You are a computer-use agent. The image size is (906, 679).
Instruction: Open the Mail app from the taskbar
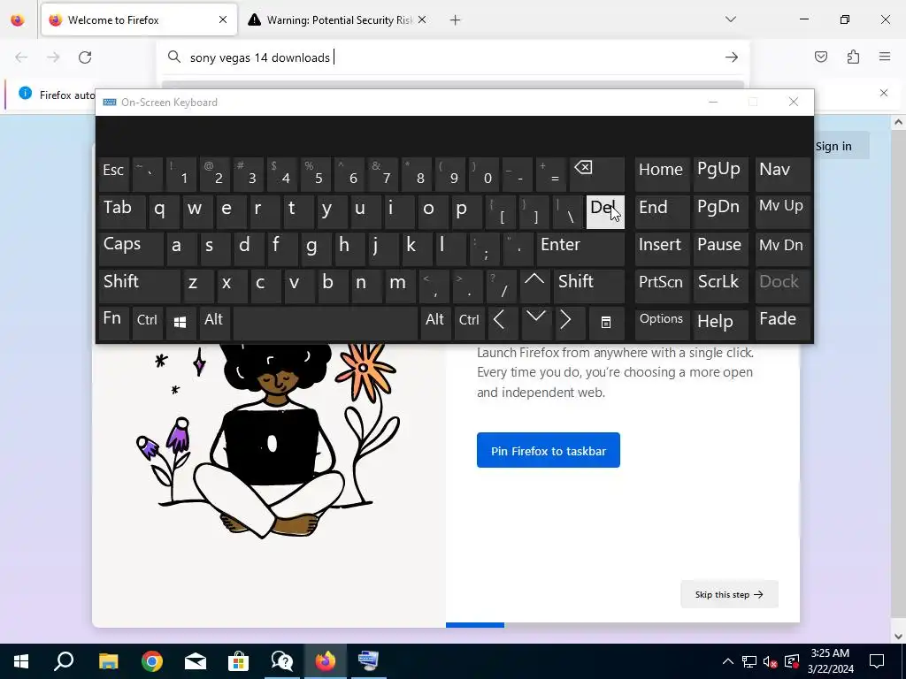point(196,661)
